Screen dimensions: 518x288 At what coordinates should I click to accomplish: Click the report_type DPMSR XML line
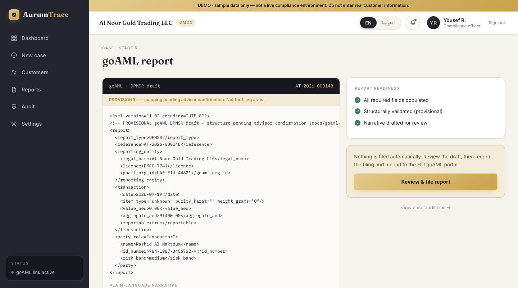pos(157,138)
